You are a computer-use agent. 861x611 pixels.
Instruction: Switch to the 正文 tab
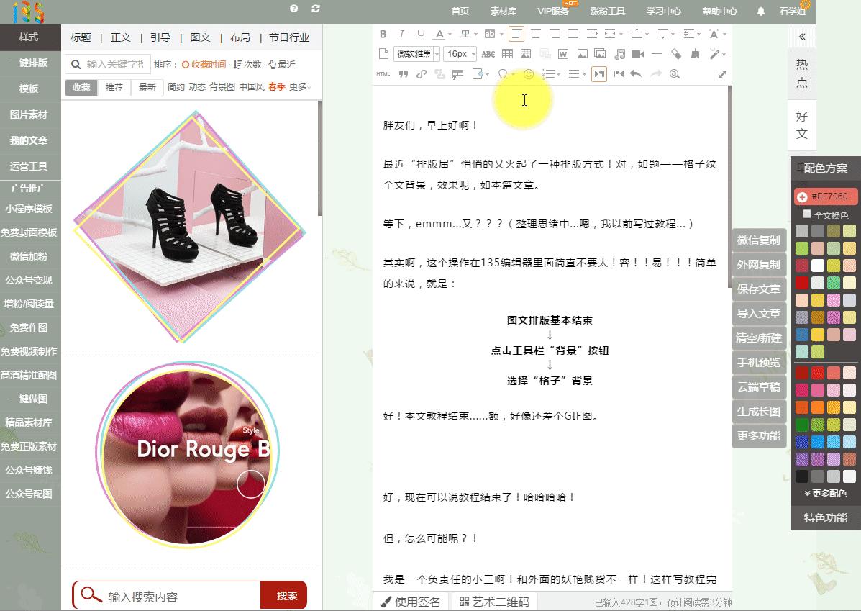point(121,37)
